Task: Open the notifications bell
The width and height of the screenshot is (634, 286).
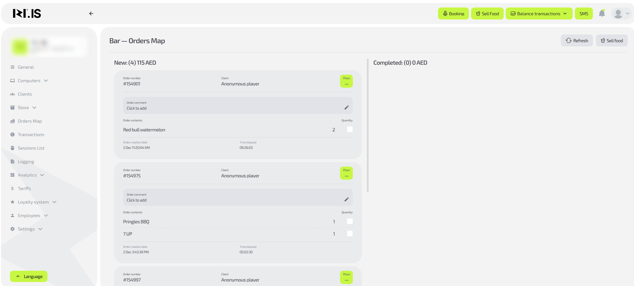Action: pos(602,13)
